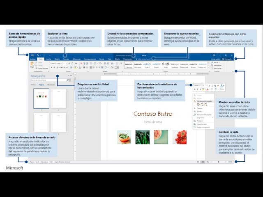
Task: Select page 2 thumbnail in navigation
Action: [x=59, y=98]
